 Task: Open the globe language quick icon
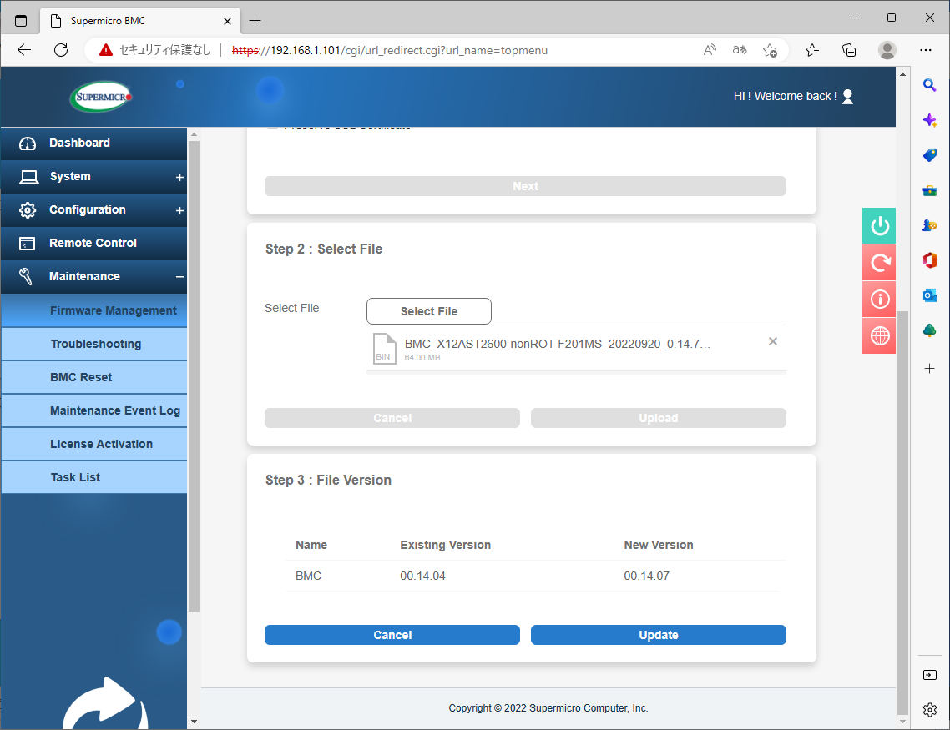coord(879,335)
